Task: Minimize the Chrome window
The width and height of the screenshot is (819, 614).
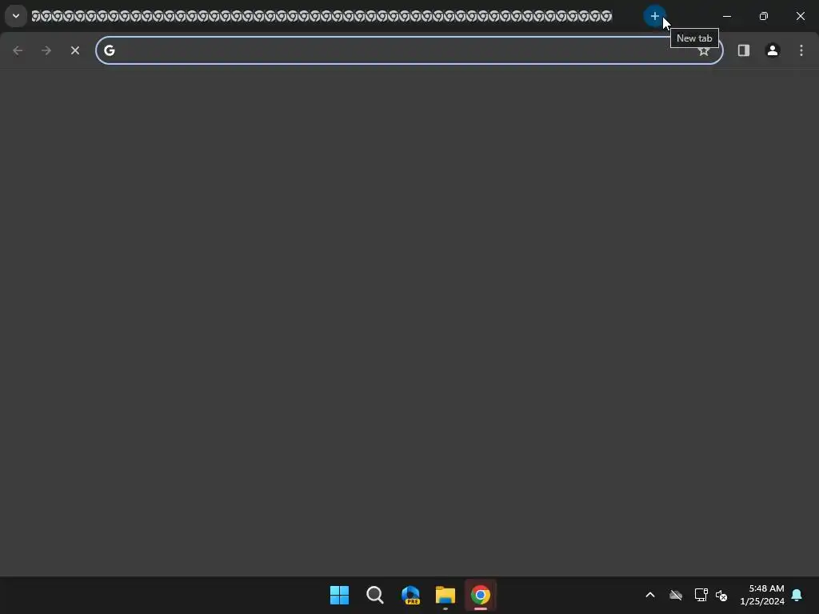Action: (x=726, y=16)
